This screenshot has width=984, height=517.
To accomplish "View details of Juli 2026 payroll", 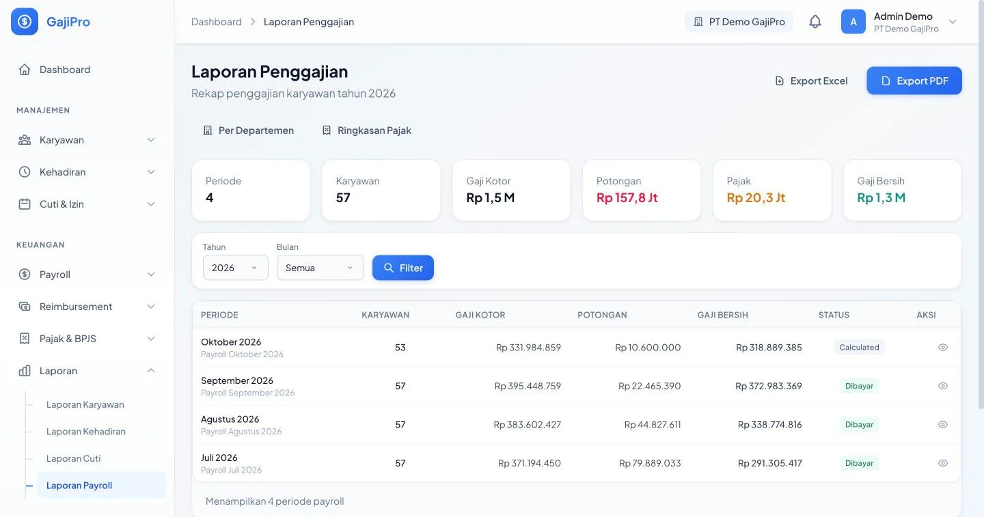I will 943,463.
